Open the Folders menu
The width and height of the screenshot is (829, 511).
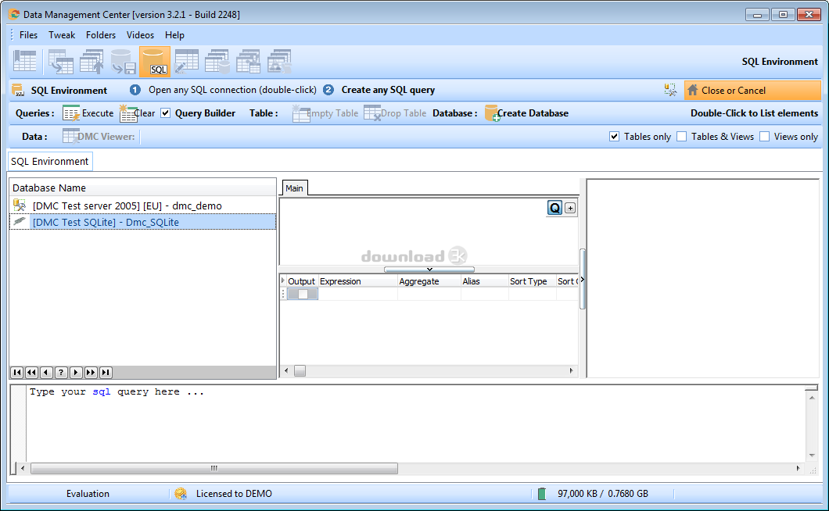[x=101, y=35]
